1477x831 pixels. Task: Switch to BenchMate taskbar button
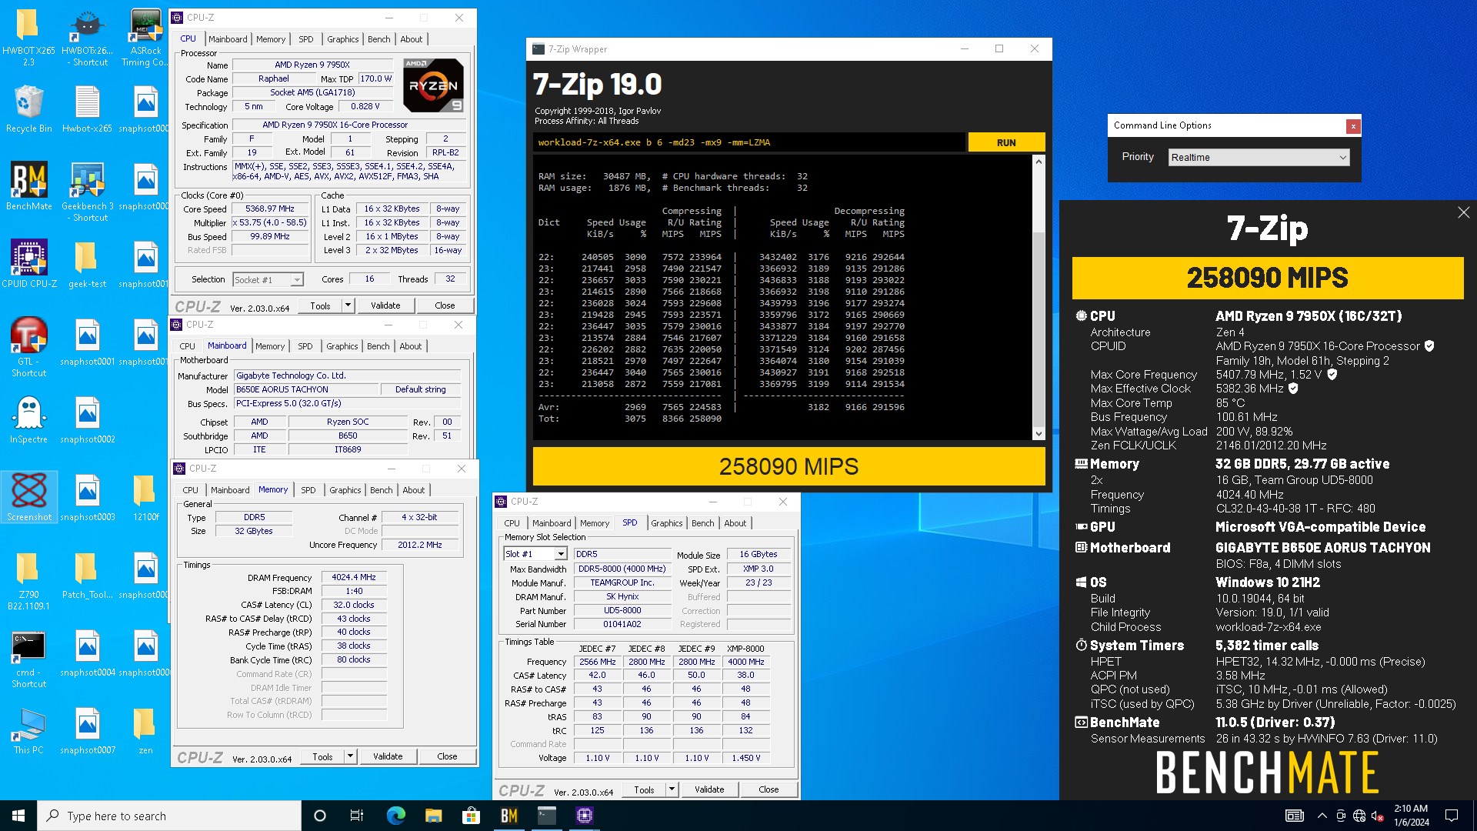(508, 816)
